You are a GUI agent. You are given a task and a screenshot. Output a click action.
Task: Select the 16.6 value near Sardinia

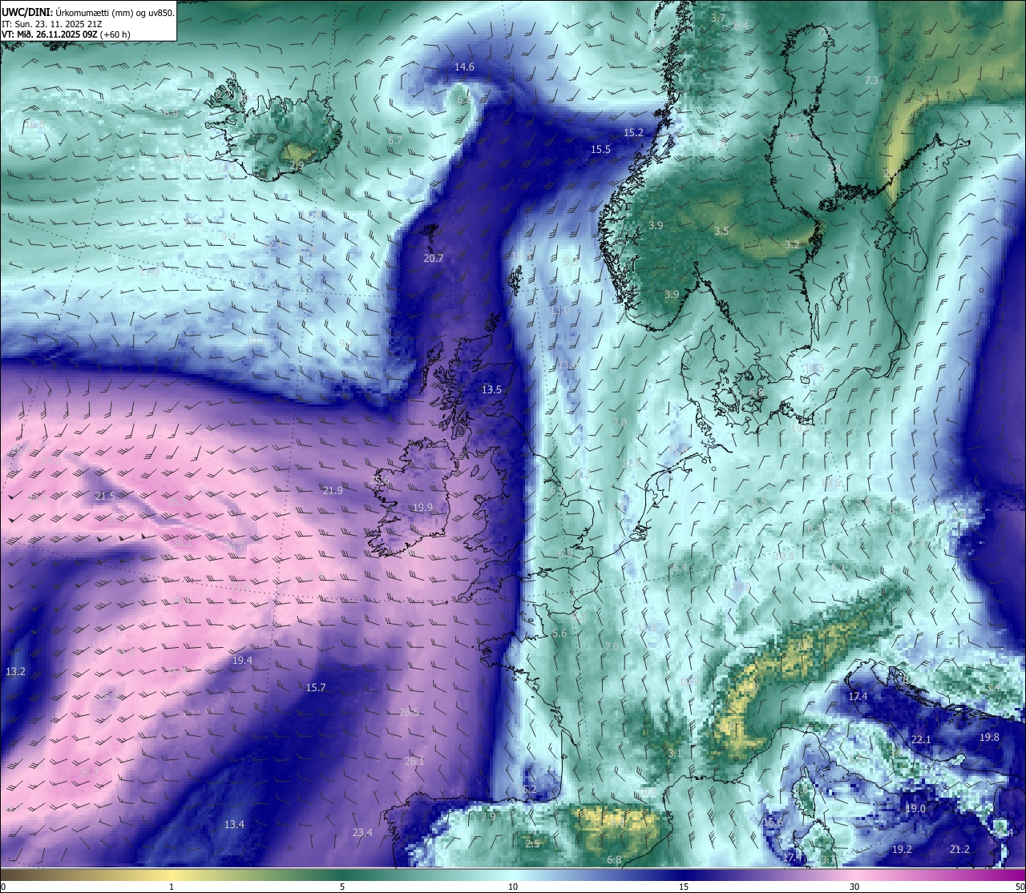coord(773,822)
